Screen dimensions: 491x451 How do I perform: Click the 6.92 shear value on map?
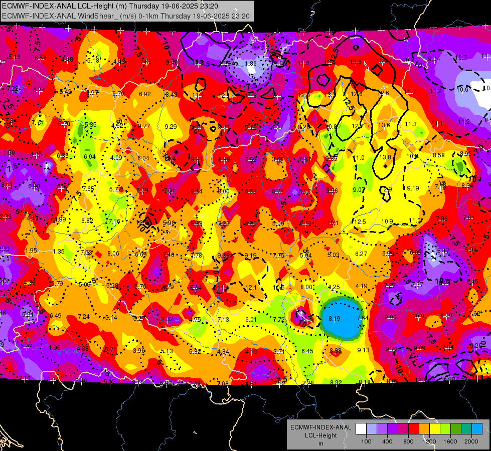[145, 94]
